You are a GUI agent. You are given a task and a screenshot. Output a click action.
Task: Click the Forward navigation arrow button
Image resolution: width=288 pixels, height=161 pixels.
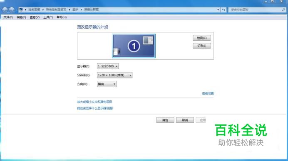(x=12, y=10)
